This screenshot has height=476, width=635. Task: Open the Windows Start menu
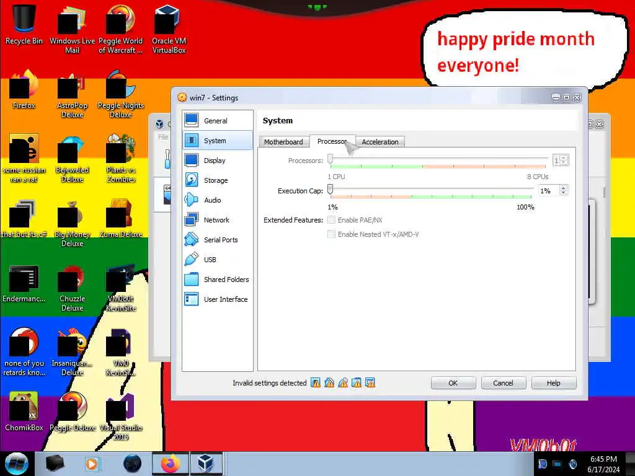(x=17, y=464)
